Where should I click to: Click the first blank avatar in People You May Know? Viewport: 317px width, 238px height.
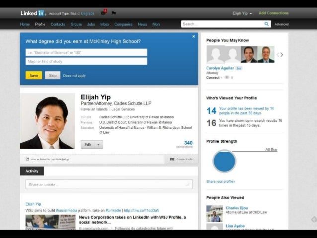click(215, 54)
